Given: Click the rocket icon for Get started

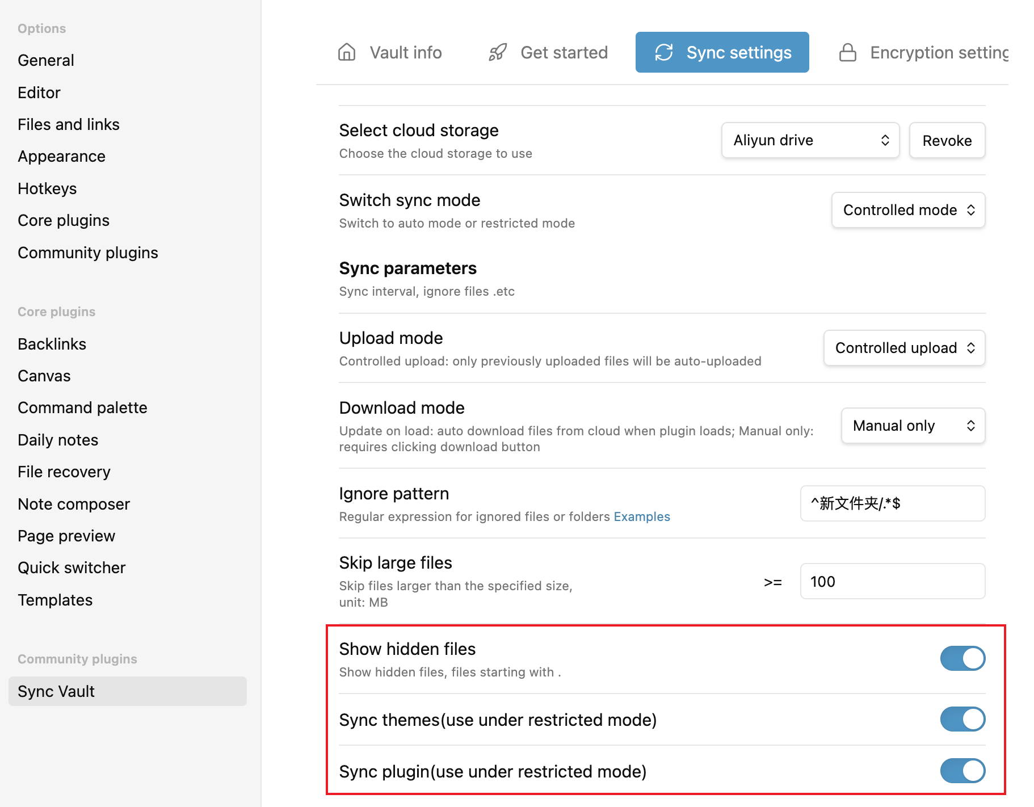Looking at the screenshot, I should point(498,52).
